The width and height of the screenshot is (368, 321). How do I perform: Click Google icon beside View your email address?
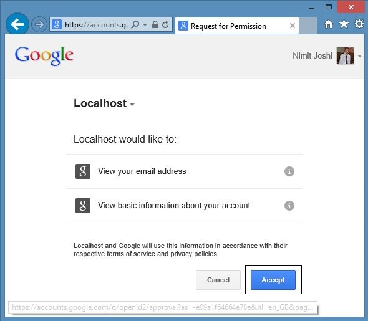click(x=83, y=171)
